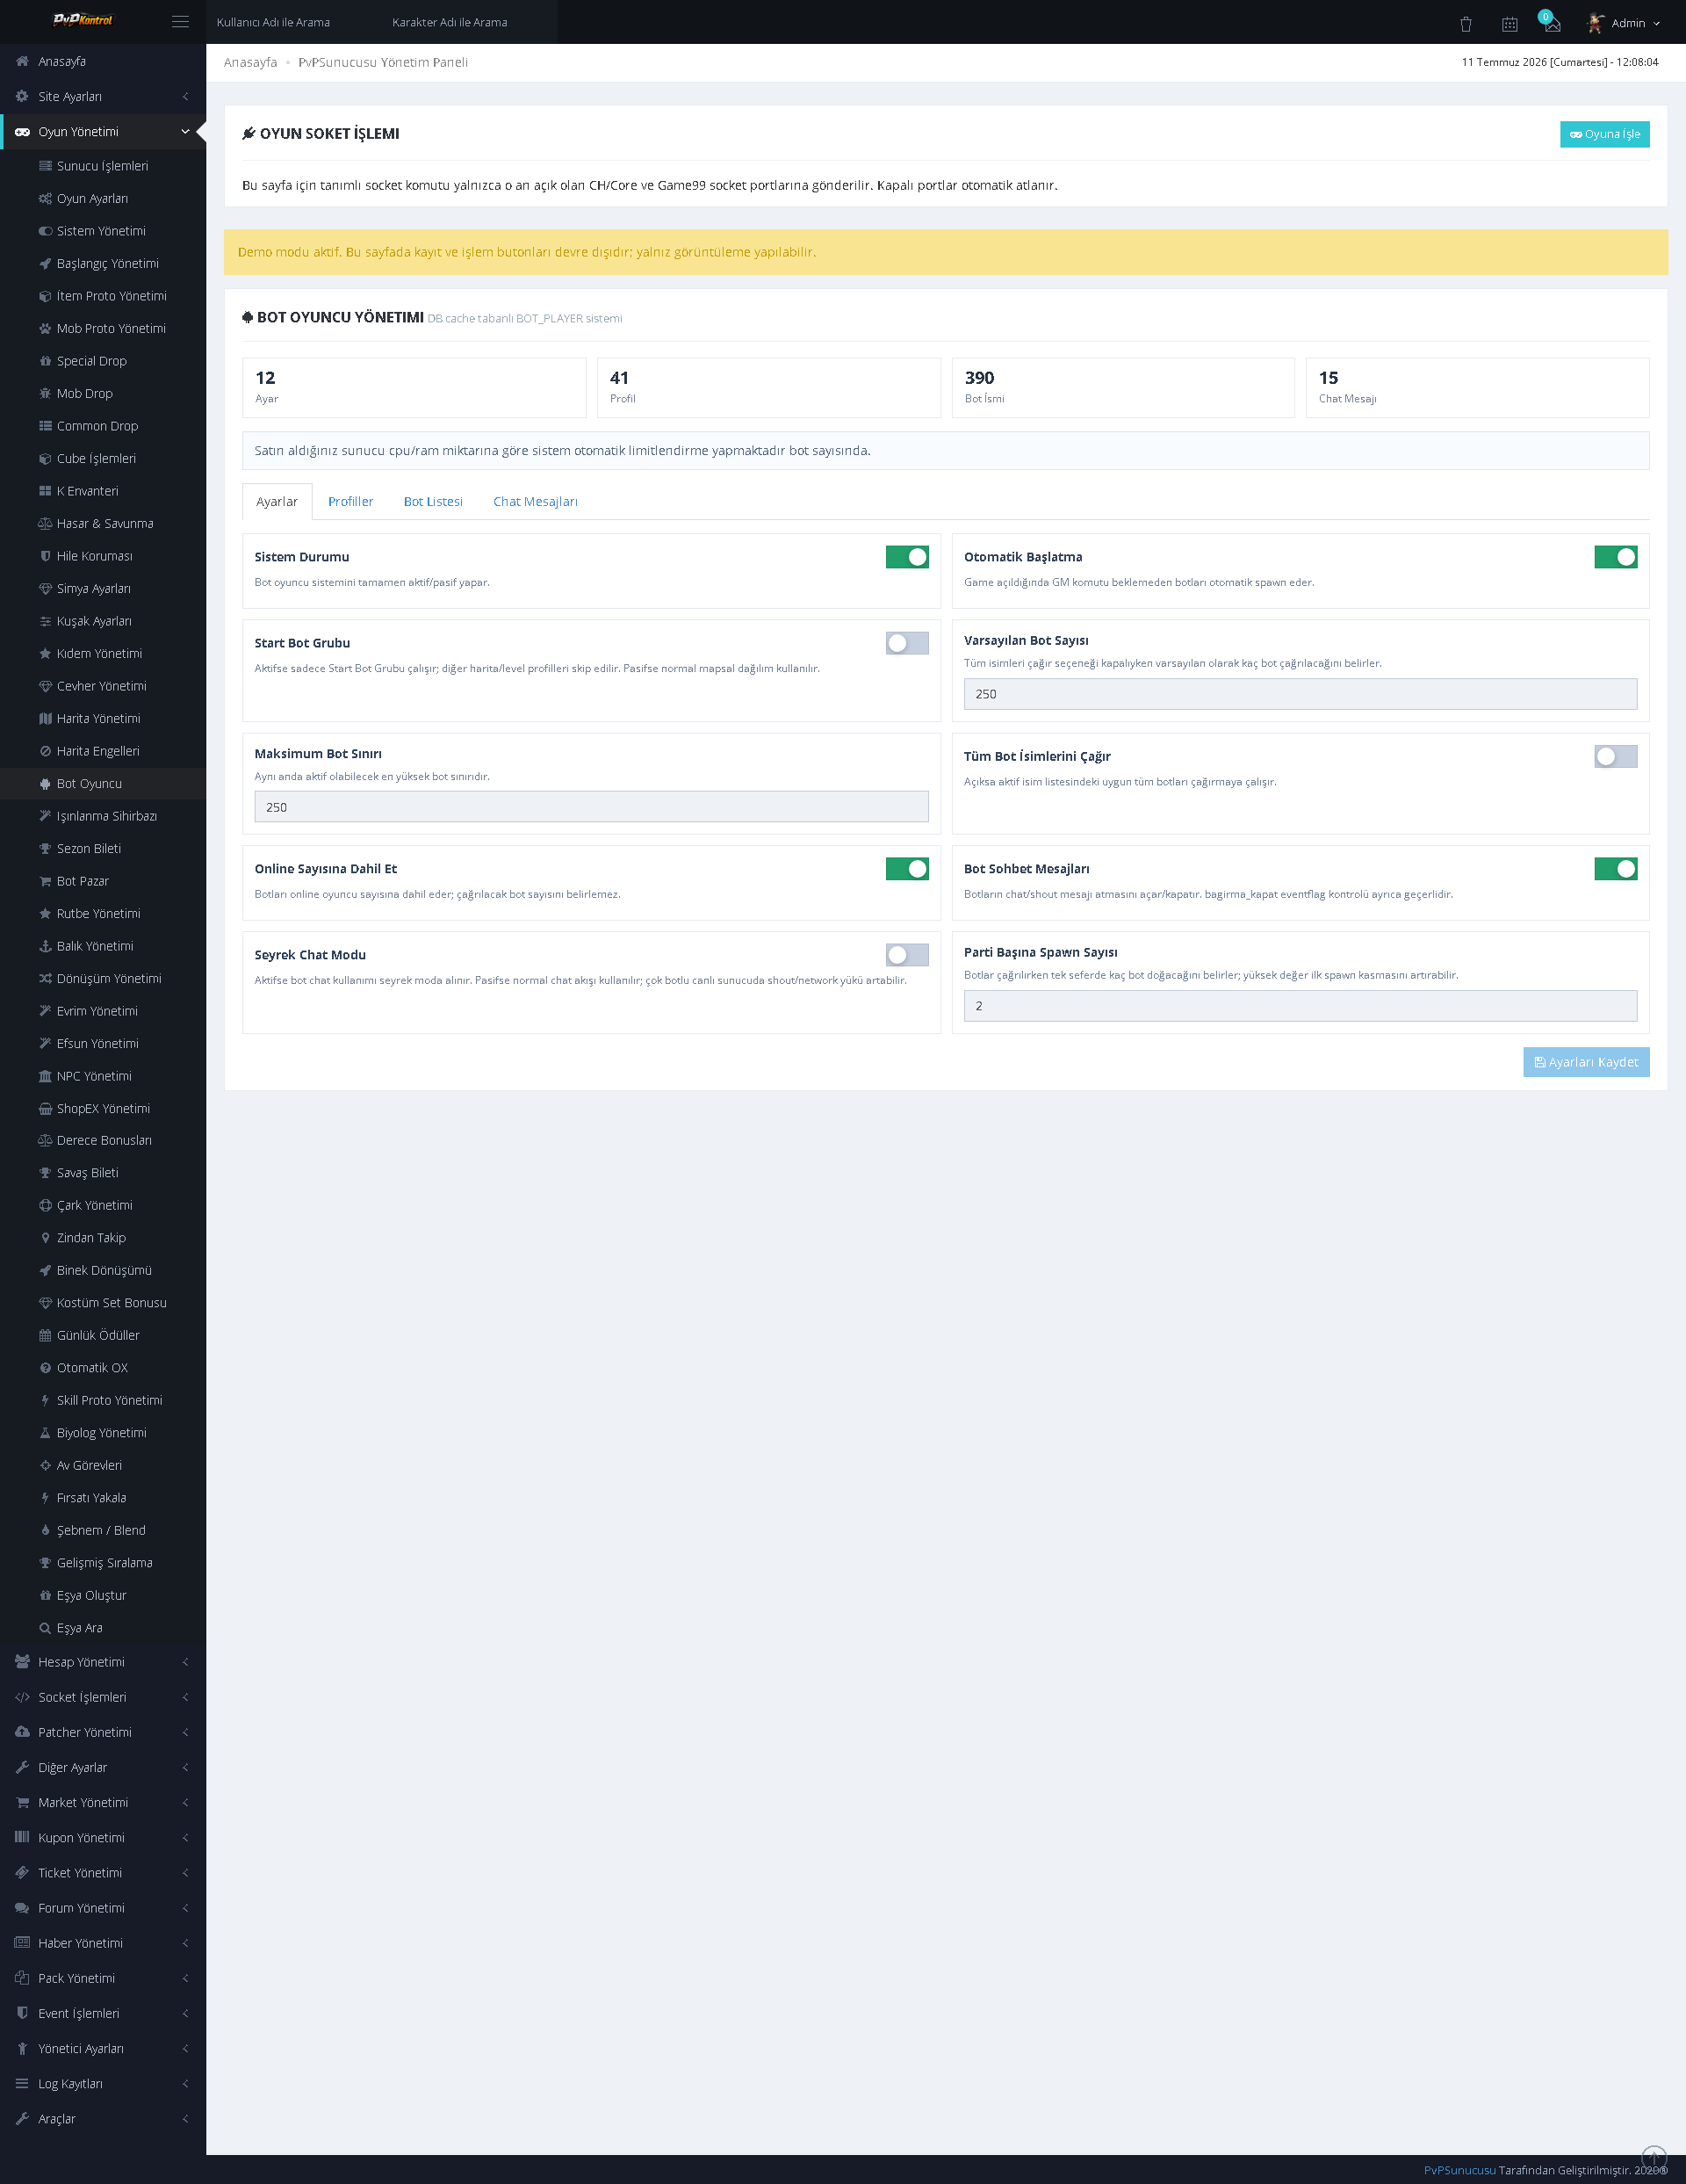Open the Chat Mesajları tab
This screenshot has width=1686, height=2184.
point(535,501)
